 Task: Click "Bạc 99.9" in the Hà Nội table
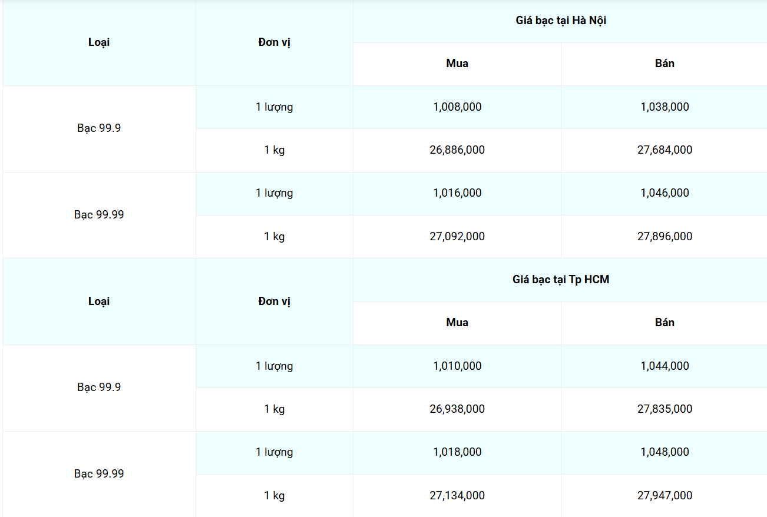[x=99, y=128]
